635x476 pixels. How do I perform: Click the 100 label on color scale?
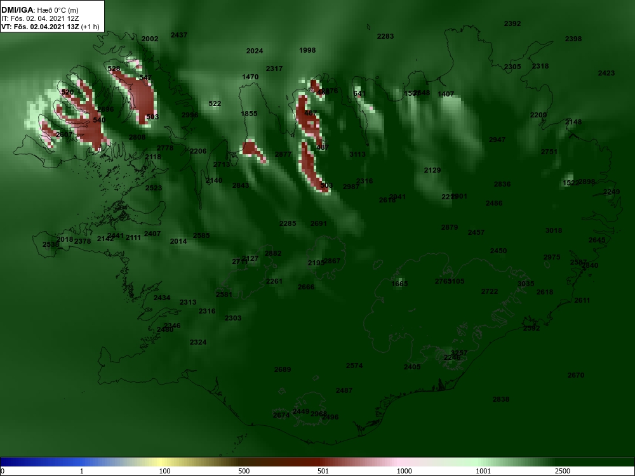click(165, 471)
